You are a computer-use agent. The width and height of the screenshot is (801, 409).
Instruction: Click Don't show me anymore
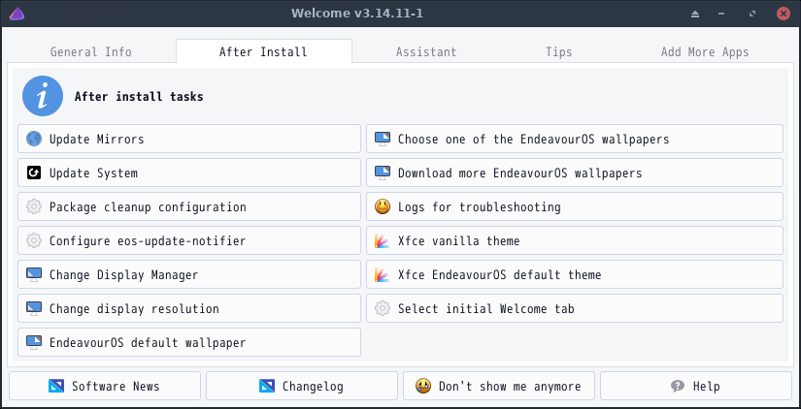[499, 386]
